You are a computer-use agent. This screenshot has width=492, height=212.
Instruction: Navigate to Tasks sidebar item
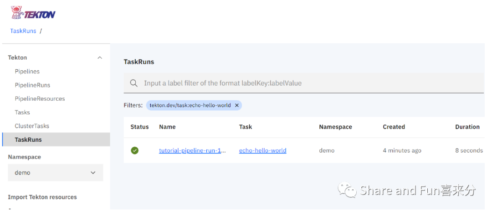(x=22, y=113)
